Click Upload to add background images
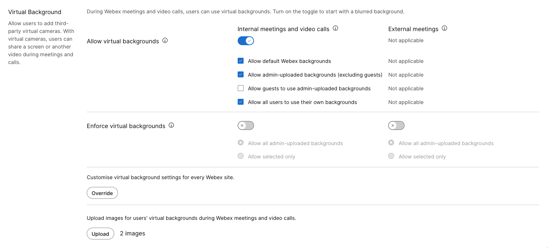Screen dimensions: 548x248 pos(100,234)
